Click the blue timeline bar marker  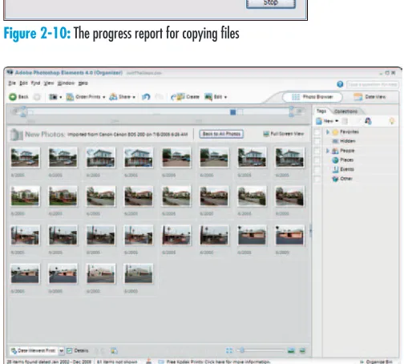[233, 112]
